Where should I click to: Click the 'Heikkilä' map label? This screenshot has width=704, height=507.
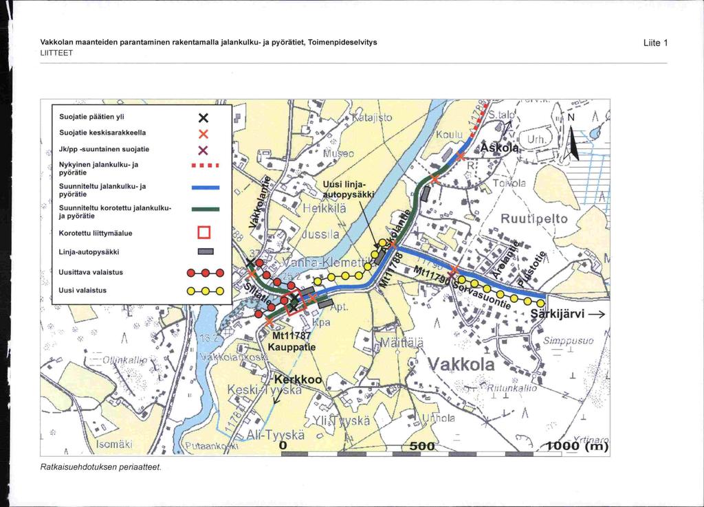click(324, 208)
